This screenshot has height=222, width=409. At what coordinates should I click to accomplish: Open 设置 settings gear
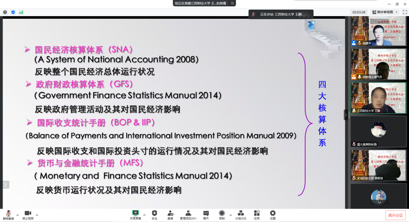tap(273, 215)
